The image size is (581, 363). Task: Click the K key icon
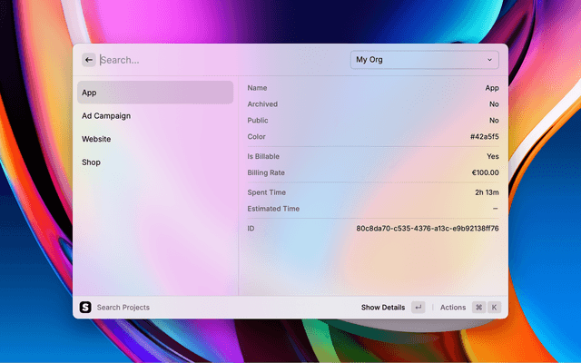tap(495, 308)
